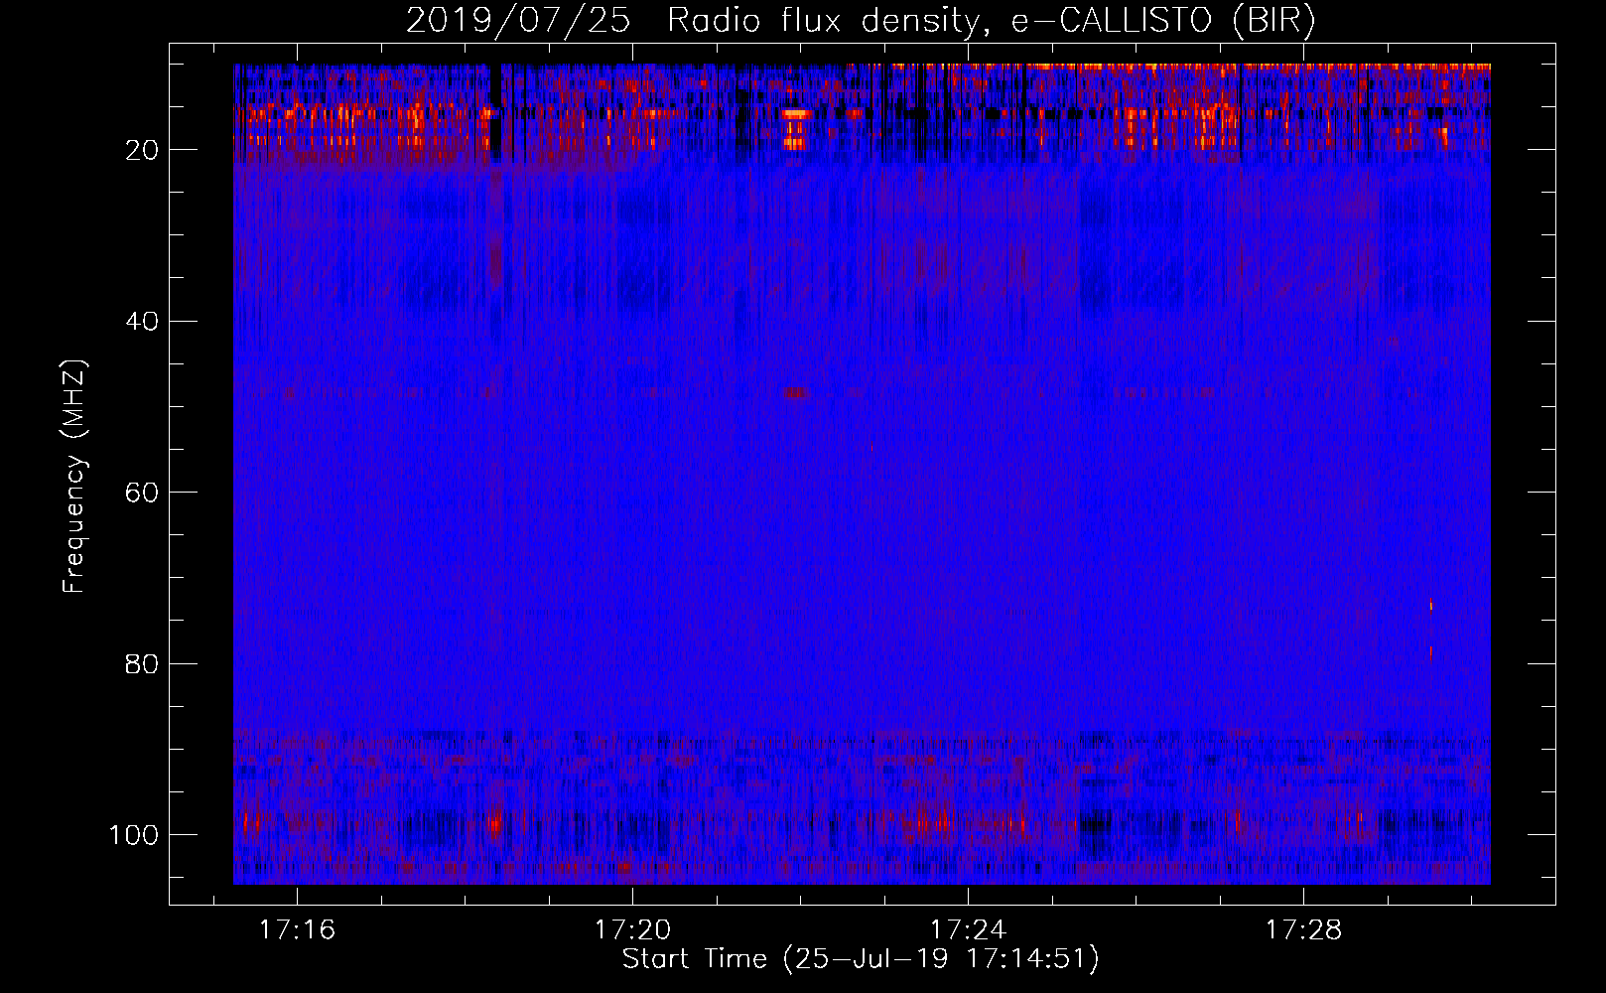Screen dimensions: 1606x993
Task: Click the 100 MHz frequency tick label
Action: tap(134, 835)
